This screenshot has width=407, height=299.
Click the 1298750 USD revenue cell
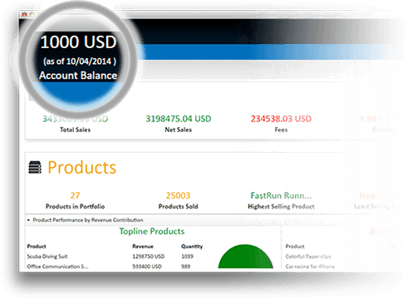(149, 257)
